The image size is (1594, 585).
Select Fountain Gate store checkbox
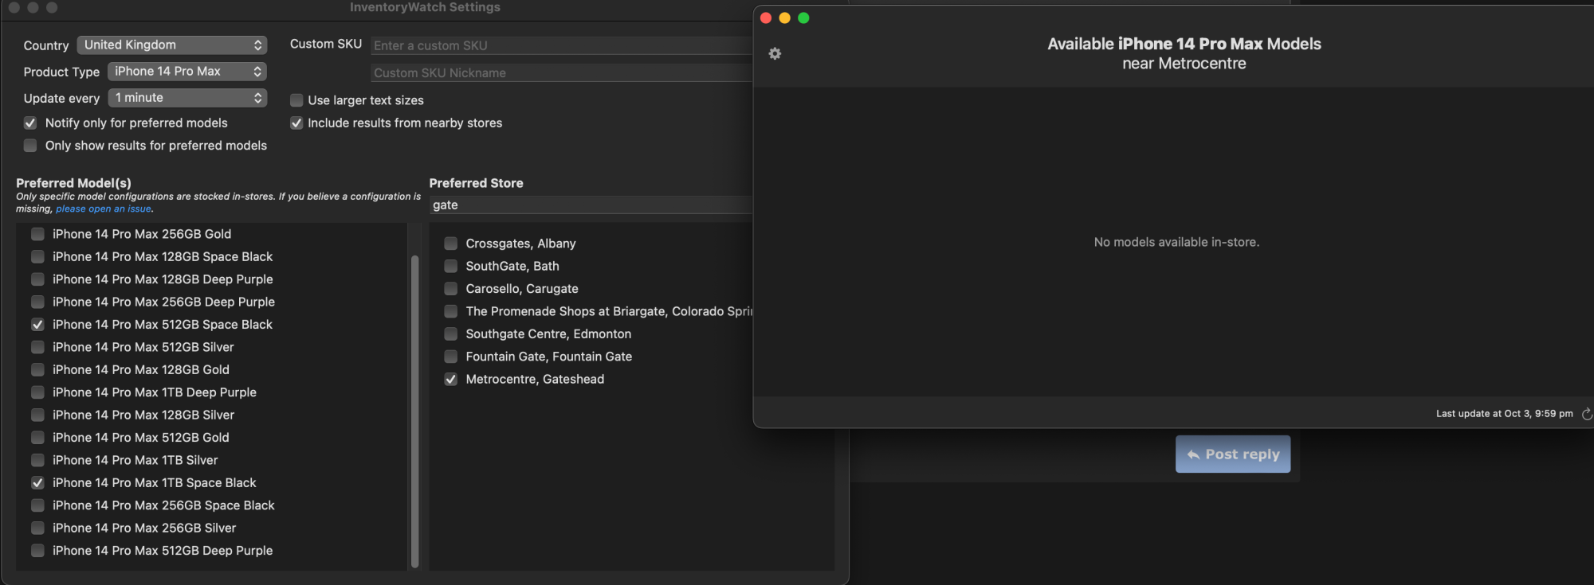(x=451, y=357)
